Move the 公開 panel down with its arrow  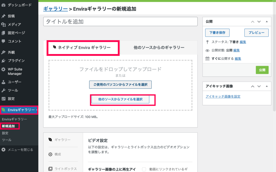coord(259,21)
